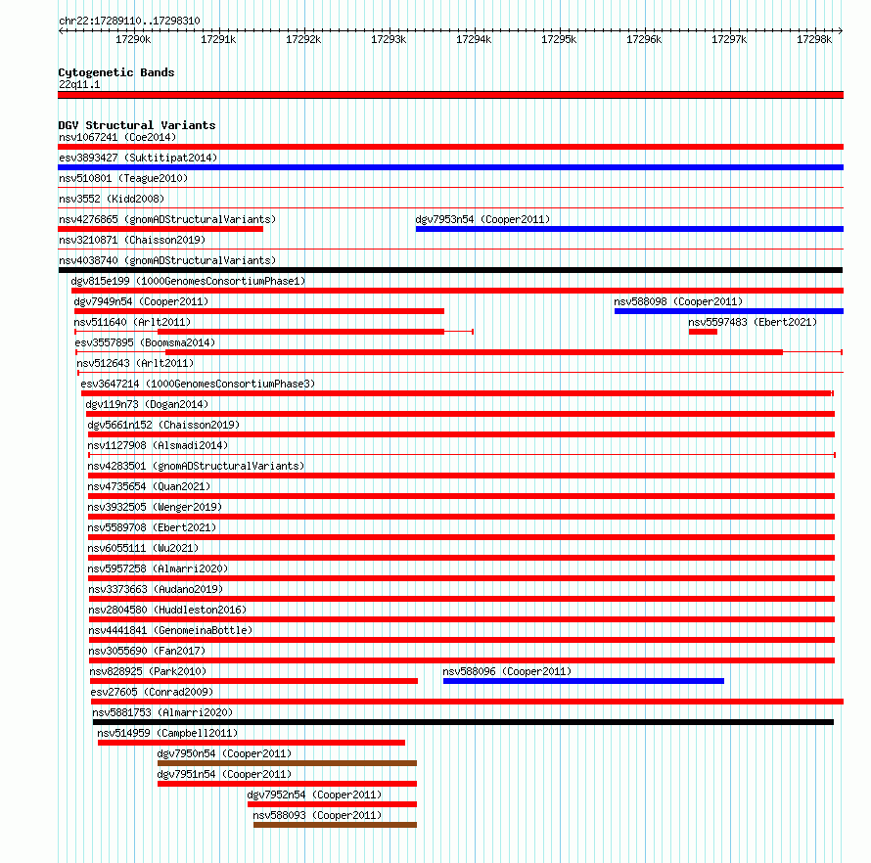Click the 17296k ruler position
Image resolution: width=871 pixels, height=863 pixels.
644,39
